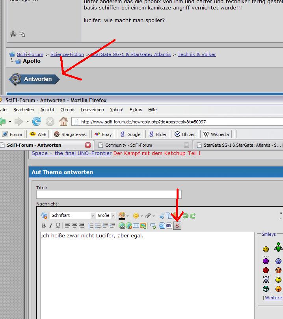The width and height of the screenshot is (283, 319).
Task: Open the Lesezeichen menu
Action: click(x=92, y=110)
